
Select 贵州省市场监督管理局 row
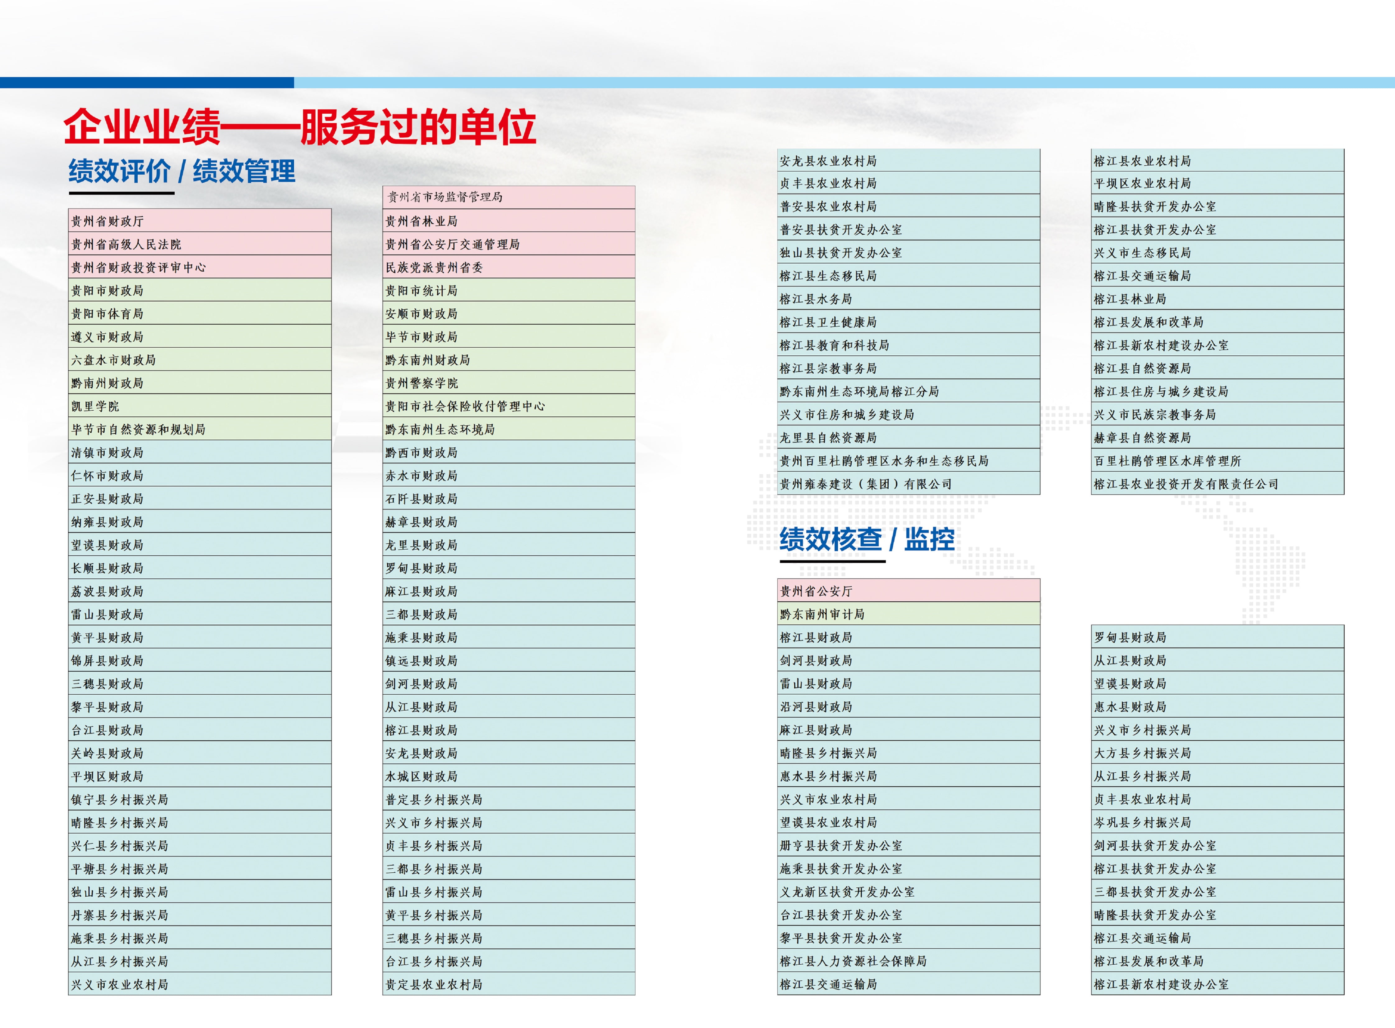coord(509,197)
